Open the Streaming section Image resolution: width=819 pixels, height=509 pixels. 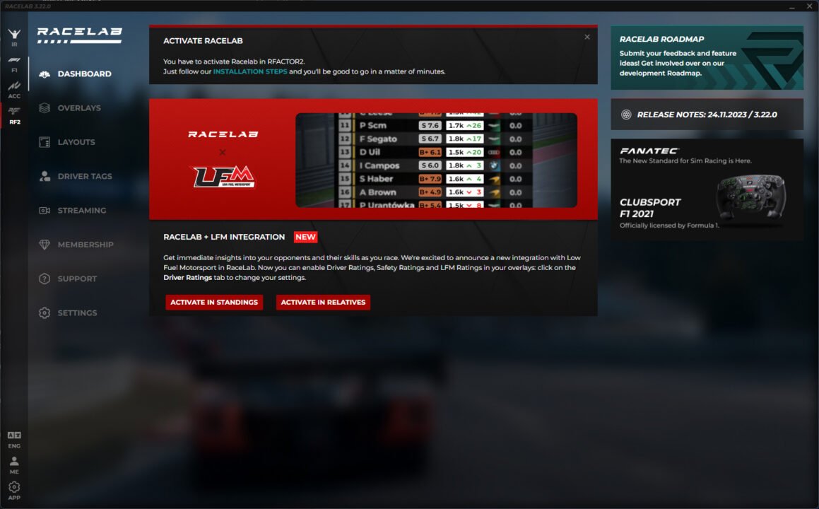[x=81, y=211]
